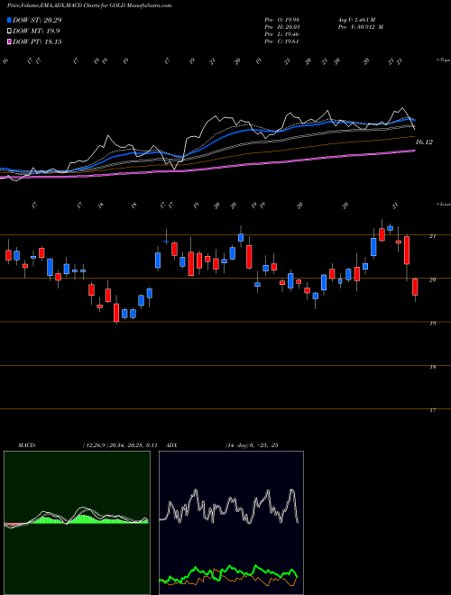The height and width of the screenshot is (595, 451).
Task: Select the 'DOW ST: 20.29' legend text
Action: (37, 20)
